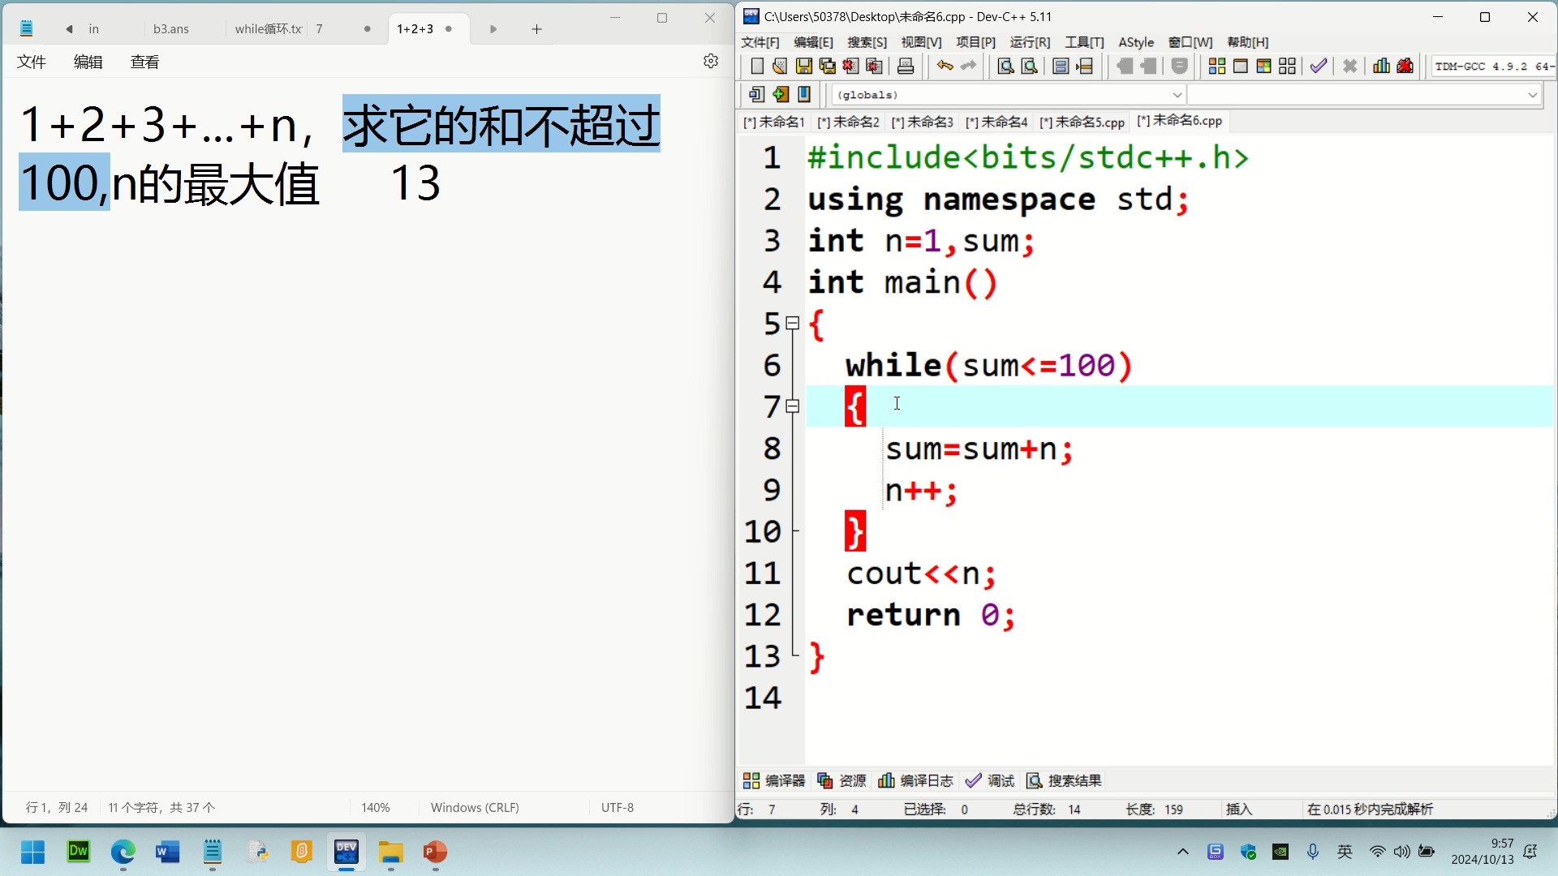Click the Find magnifier icon in Dev-C++

pyautogui.click(x=1005, y=67)
